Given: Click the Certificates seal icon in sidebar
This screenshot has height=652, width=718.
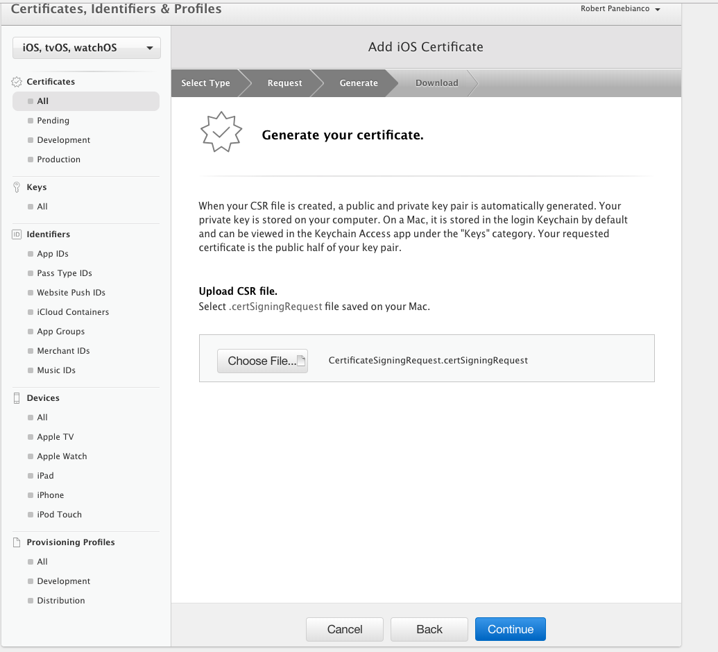Looking at the screenshot, I should [17, 82].
